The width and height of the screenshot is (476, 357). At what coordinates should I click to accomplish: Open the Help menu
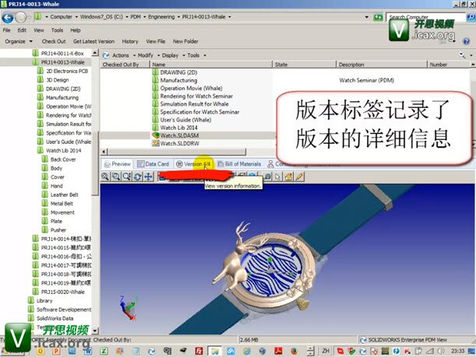76,30
